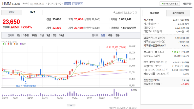Show 1일 line chart
This screenshot has width=194, height=109.
tap(19, 35)
